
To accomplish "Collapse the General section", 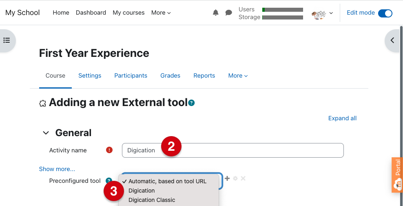I will click(x=46, y=133).
